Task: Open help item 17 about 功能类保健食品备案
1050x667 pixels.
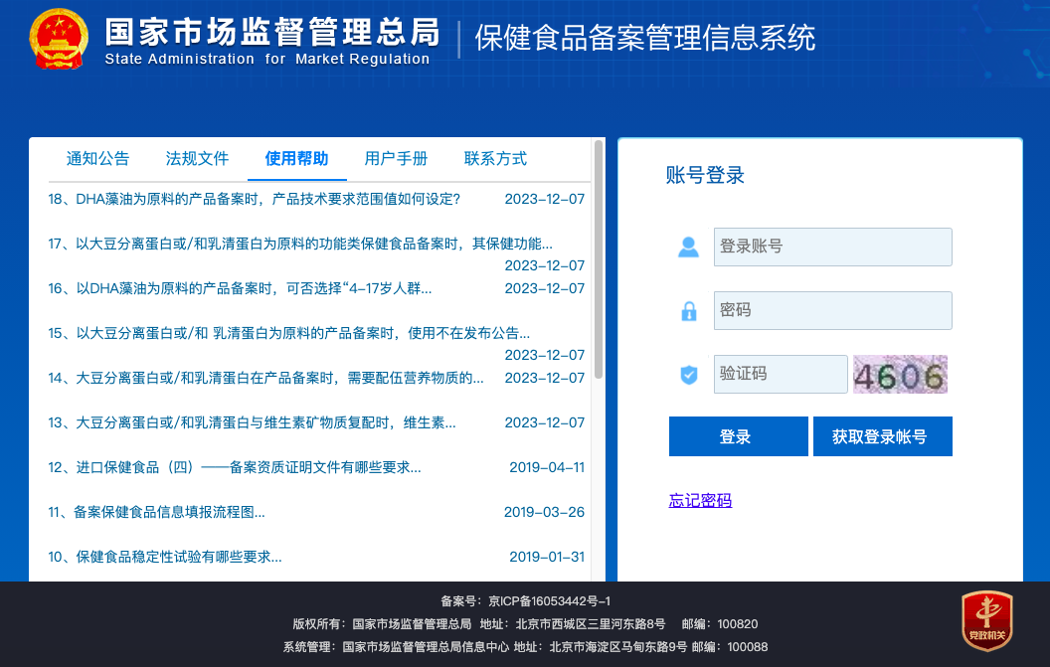Action: click(x=300, y=244)
